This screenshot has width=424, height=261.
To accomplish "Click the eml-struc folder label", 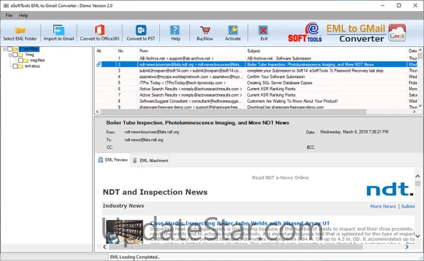I will point(33,66).
